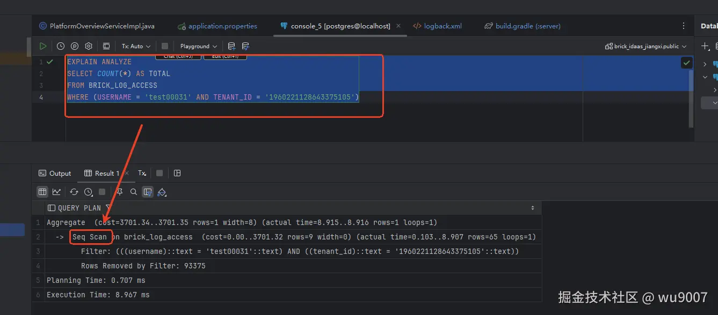Click the Chat (Ctrl+J) inline button

(178, 57)
